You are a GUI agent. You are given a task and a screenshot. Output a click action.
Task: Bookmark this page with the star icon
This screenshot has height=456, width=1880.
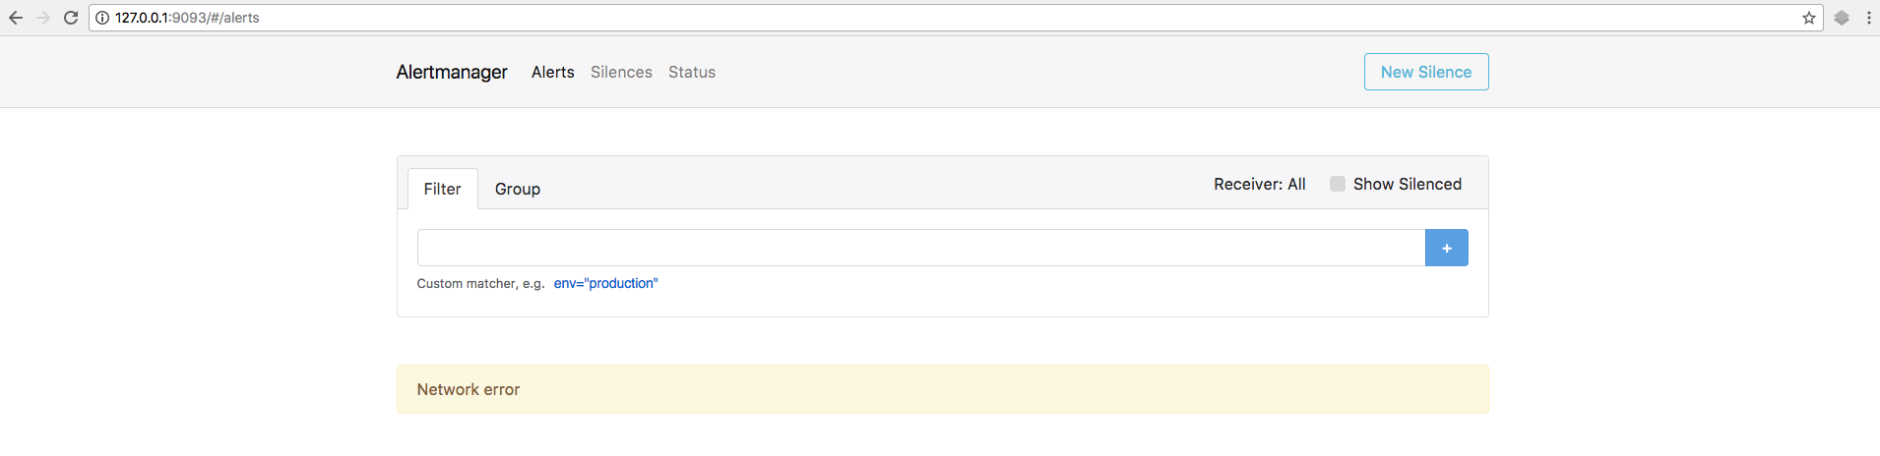tap(1809, 18)
